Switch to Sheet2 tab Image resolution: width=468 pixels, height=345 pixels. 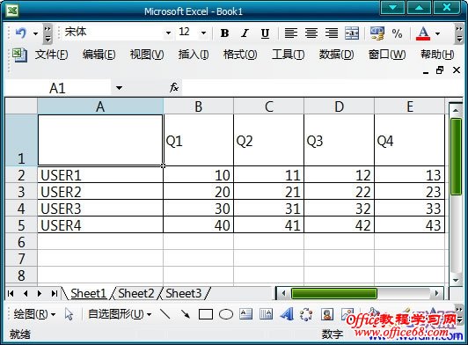click(x=136, y=293)
